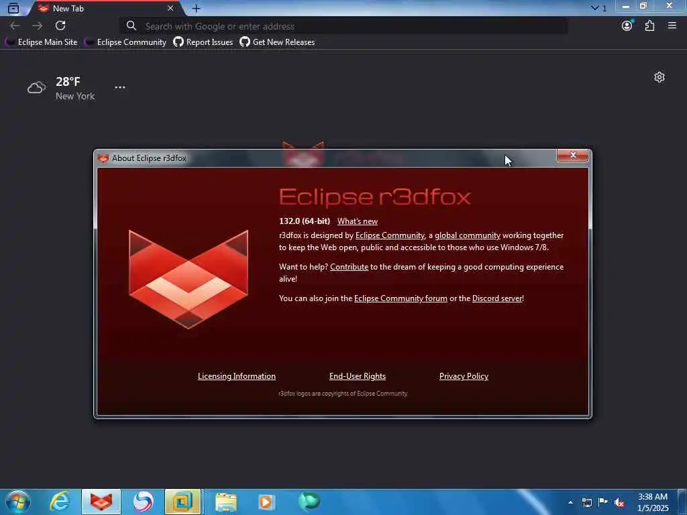Click the 28°F temperature text
This screenshot has height=515, width=687.
[x=68, y=81]
